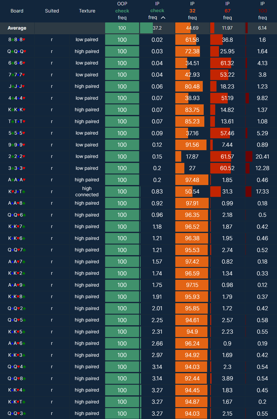Sort by IP 32 freq column header

192,11
